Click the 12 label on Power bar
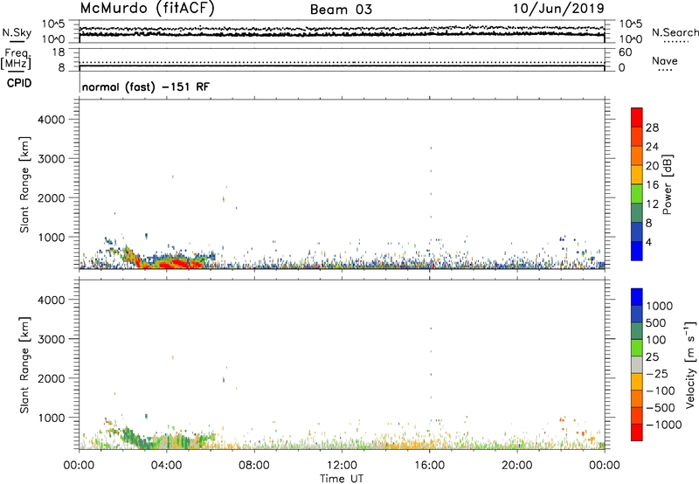Image resolution: width=699 pixels, height=484 pixels. (652, 204)
